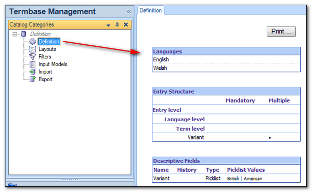Viewport: 312px width, 192px height.
Task: Click the Descriptive Fields section header
Action: pyautogui.click(x=226, y=161)
